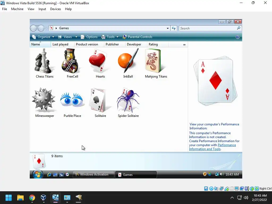The image size is (272, 204).
Task: Click the Explorer forward navigation button
Action: (41, 28)
